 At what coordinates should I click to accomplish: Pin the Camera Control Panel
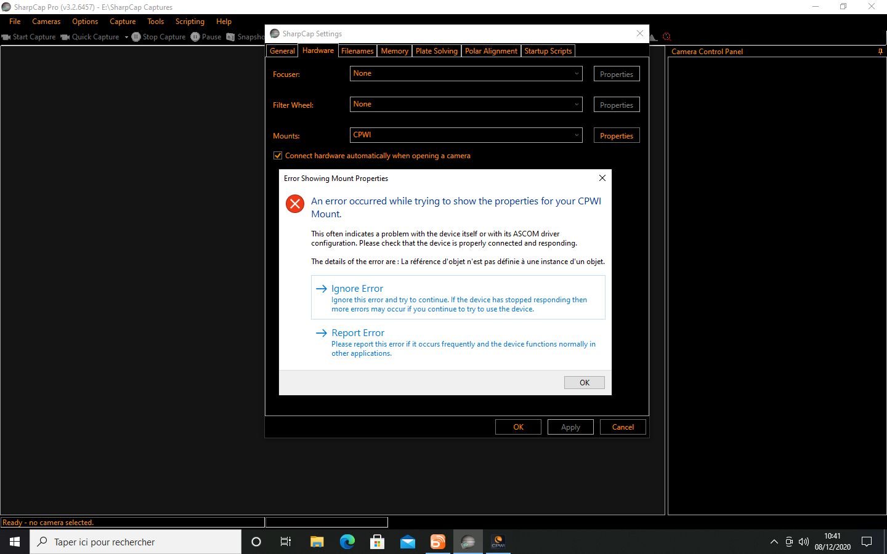point(880,52)
